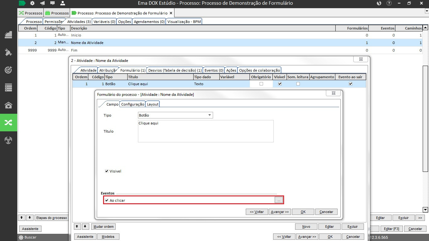Open the Ao clicar event editor ellipsis button

click(x=279, y=200)
